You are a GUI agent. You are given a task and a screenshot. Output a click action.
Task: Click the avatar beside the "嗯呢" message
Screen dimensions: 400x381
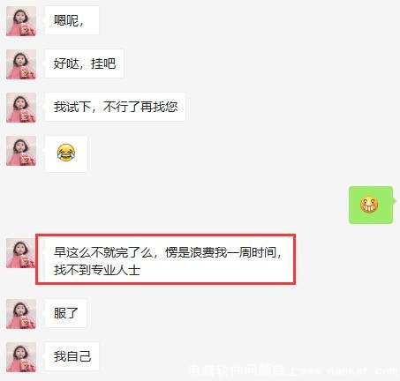pos(21,21)
